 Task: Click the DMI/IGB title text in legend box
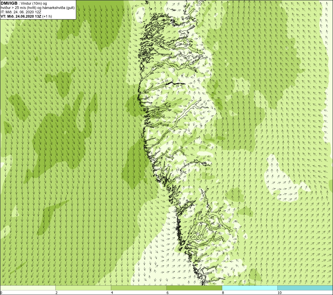(9, 3)
